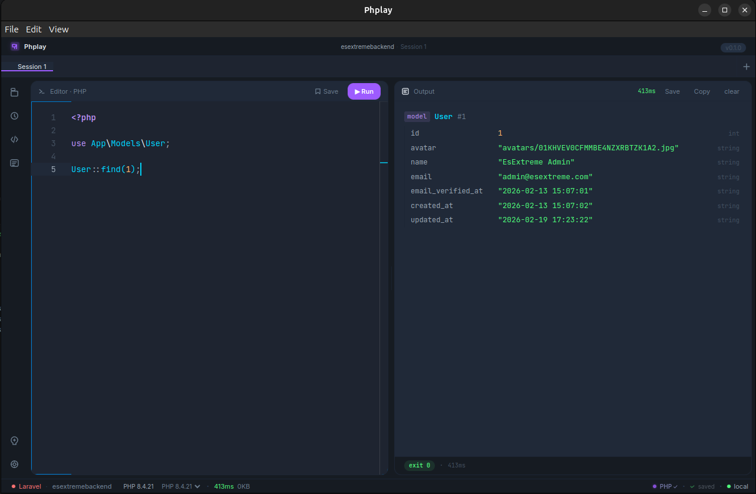Open the lightbulb tips icon

pyautogui.click(x=15, y=440)
